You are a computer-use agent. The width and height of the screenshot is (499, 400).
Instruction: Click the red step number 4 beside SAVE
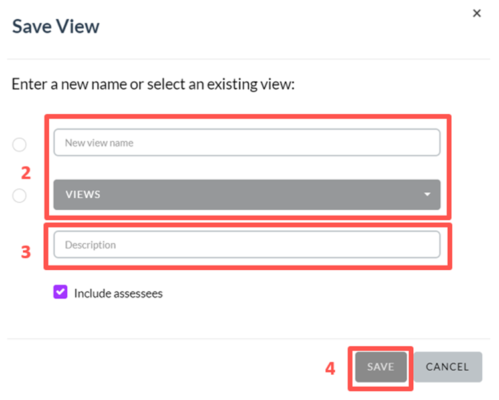(x=330, y=369)
